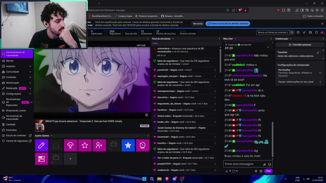This screenshot has width=326, height=183.
Task: Select Gerenciamento de transmissão in sidebar
Action: pyautogui.click(x=17, y=54)
